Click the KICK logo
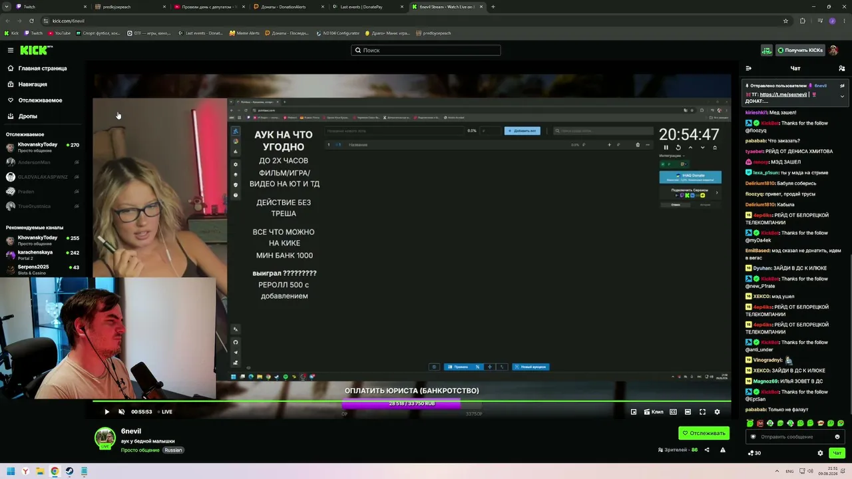This screenshot has width=852, height=479. point(36,50)
